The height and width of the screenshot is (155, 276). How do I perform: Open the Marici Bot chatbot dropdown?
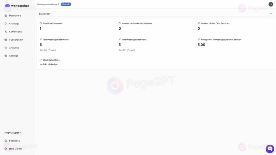click(x=155, y=14)
